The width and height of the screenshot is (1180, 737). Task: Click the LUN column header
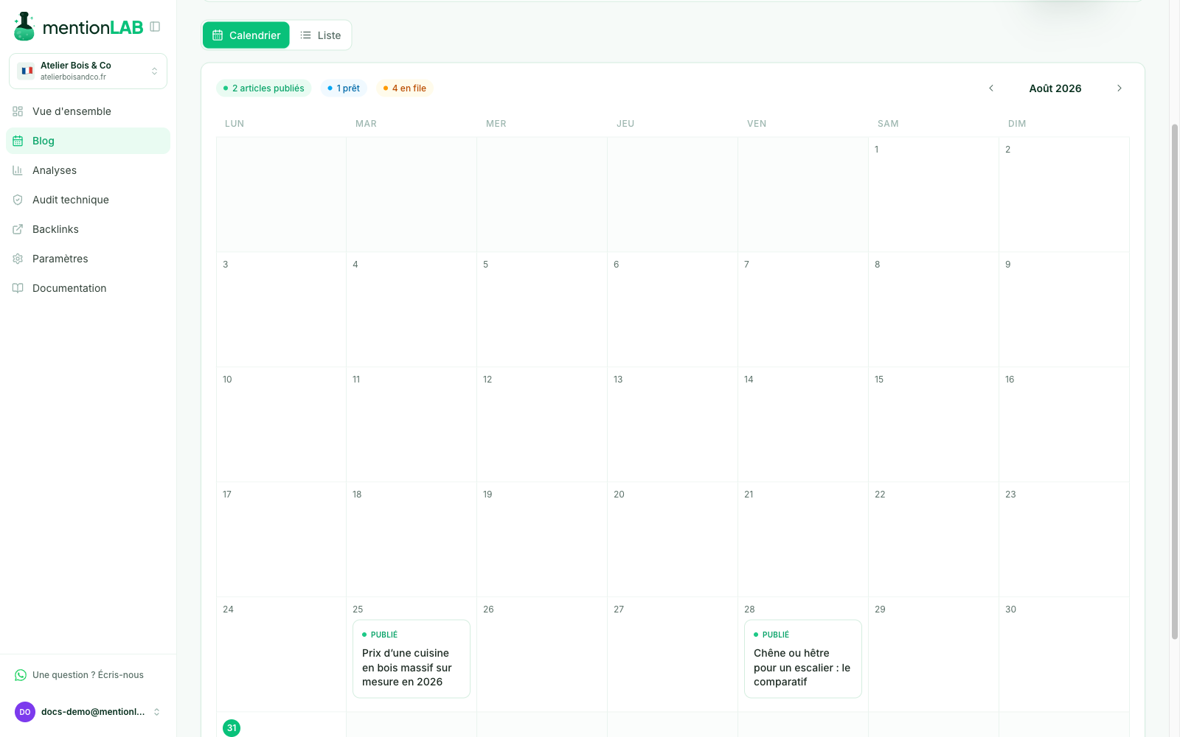pyautogui.click(x=235, y=124)
